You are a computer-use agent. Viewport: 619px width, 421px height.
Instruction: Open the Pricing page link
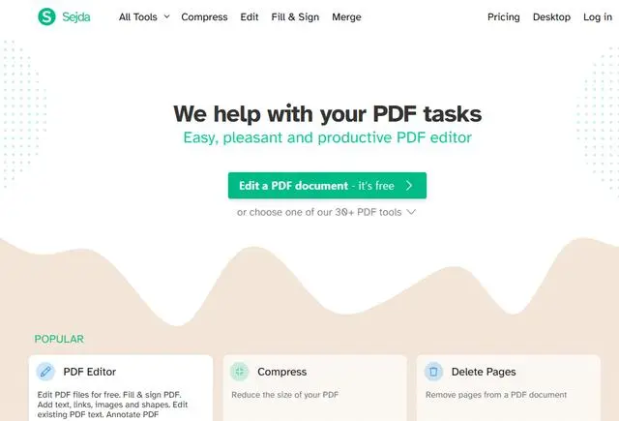pyautogui.click(x=504, y=17)
